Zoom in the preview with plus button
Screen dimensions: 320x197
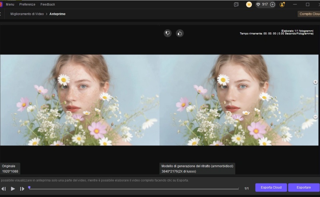click(x=315, y=82)
